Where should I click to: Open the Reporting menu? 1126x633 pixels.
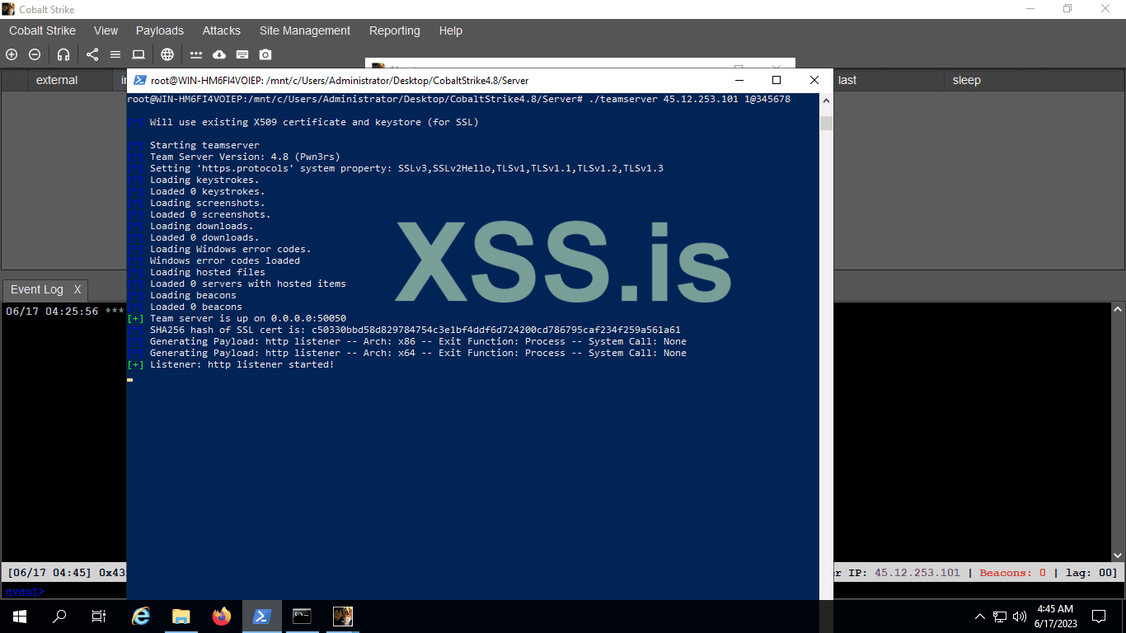click(395, 30)
